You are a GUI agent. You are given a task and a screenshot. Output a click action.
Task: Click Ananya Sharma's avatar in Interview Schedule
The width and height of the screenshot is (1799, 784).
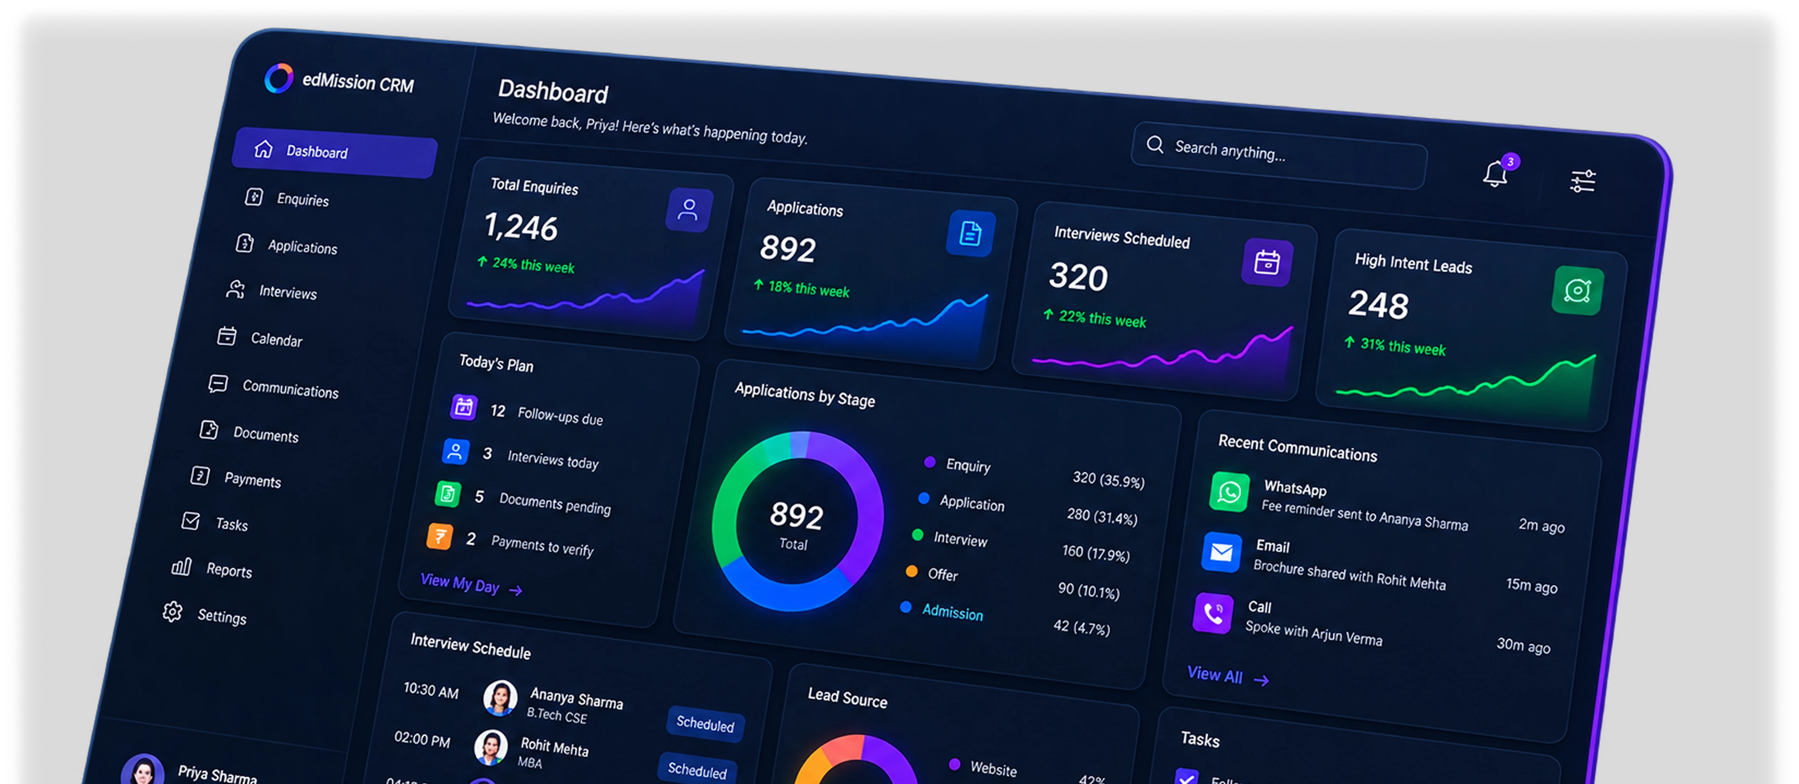click(x=500, y=697)
